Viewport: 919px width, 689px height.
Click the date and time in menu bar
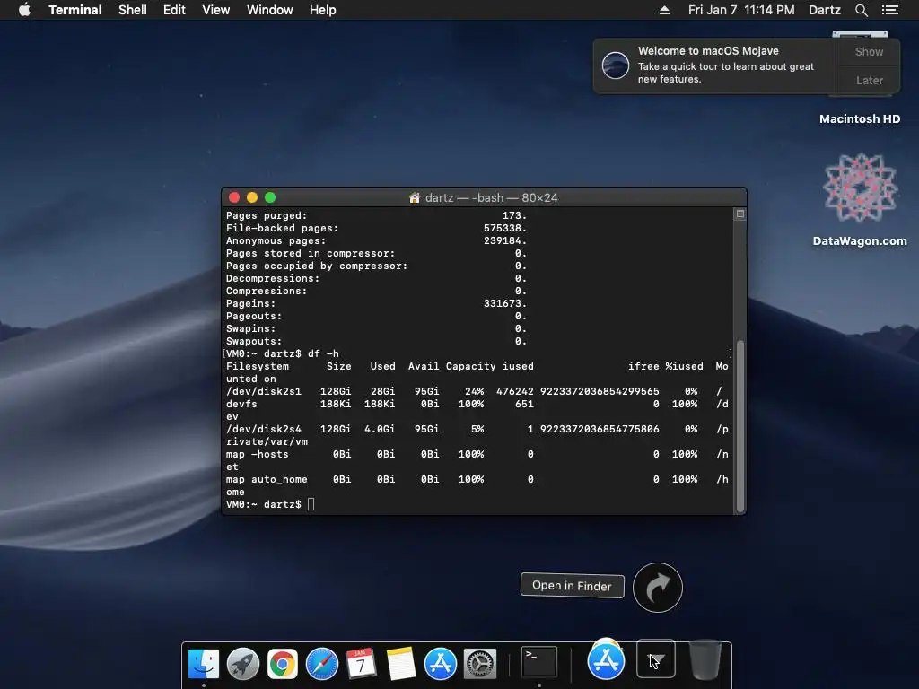(x=741, y=10)
